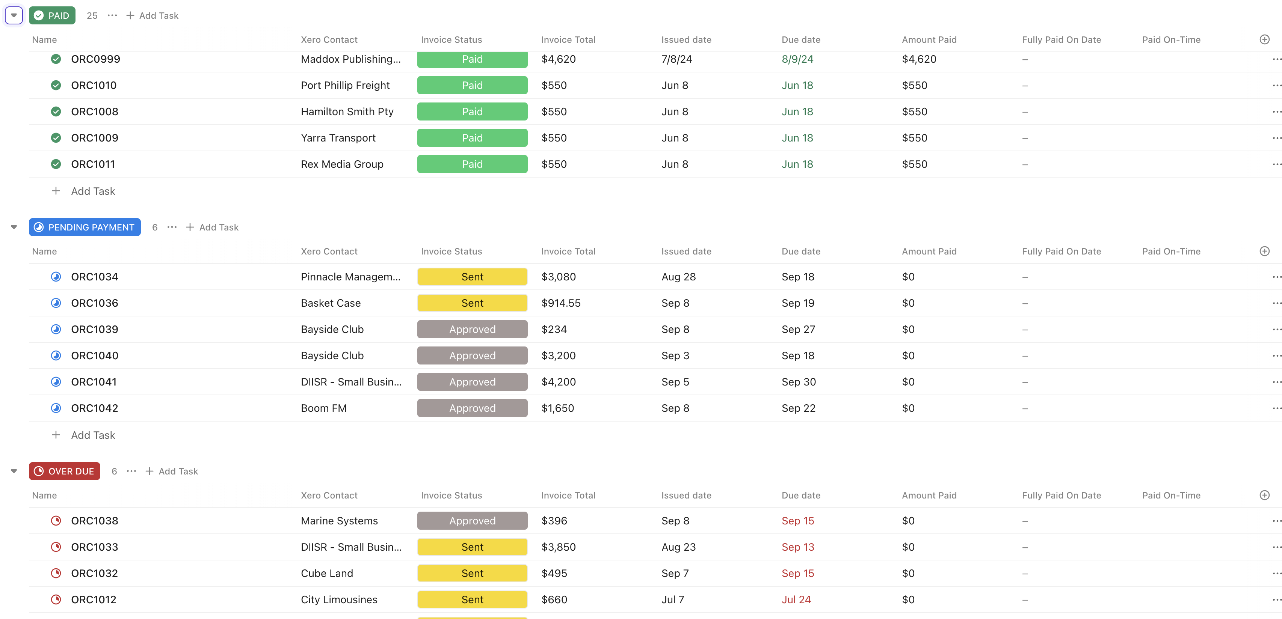Click the overdue clock status icon for ORC1038

pos(56,521)
